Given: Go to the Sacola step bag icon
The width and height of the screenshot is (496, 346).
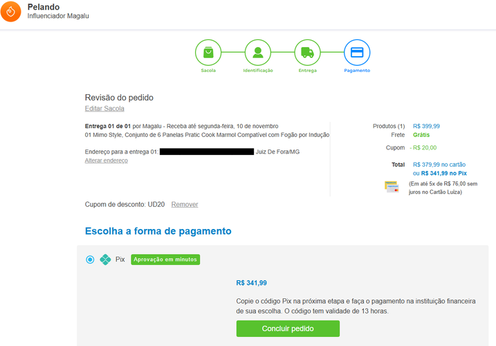Looking at the screenshot, I should 208,53.
